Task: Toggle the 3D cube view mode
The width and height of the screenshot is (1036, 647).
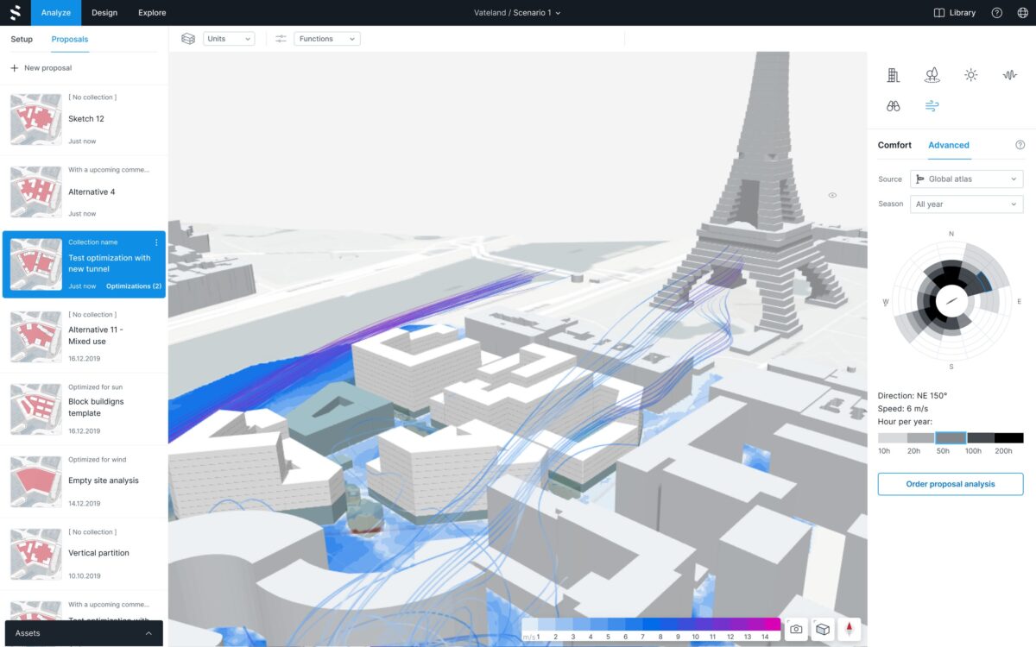Action: [x=823, y=630]
